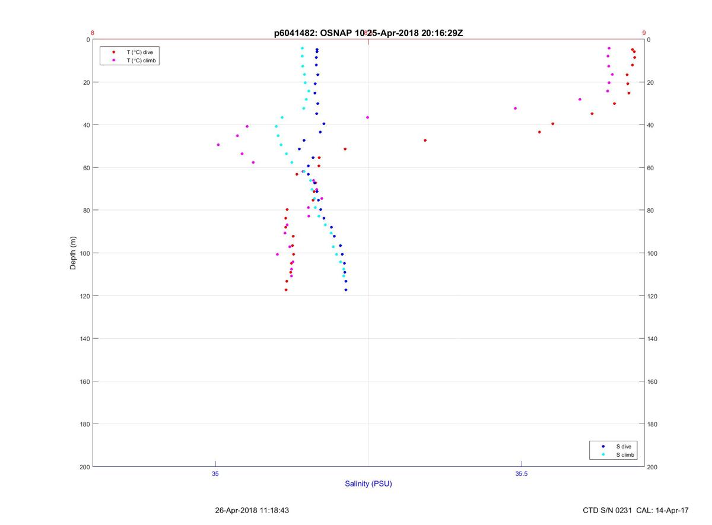Select the T (°C) dive legend entry

pos(140,52)
